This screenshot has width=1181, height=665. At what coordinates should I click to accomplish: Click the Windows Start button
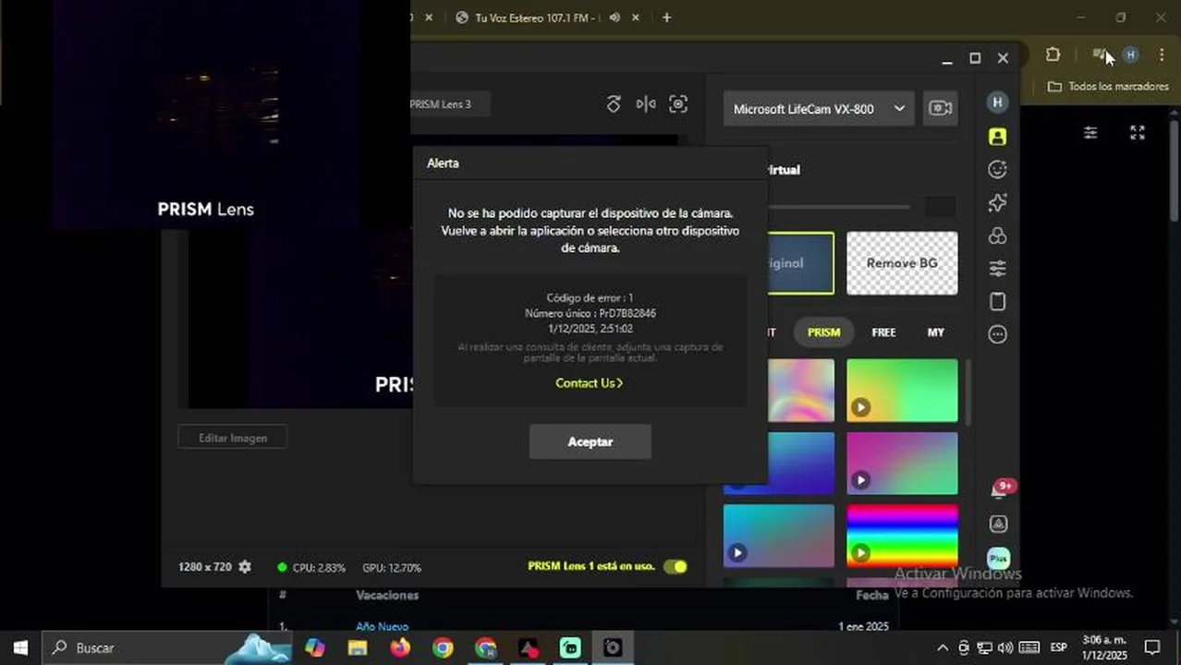[x=20, y=647]
